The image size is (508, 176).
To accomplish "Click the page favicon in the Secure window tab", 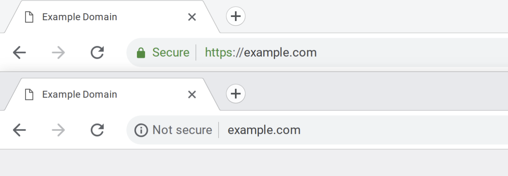I will coord(29,17).
